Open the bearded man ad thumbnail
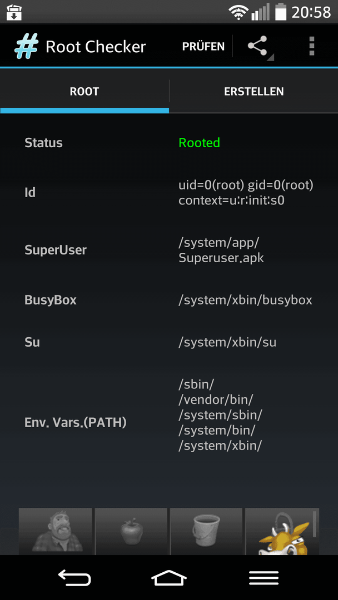This screenshot has width=338, height=600. tap(56, 531)
